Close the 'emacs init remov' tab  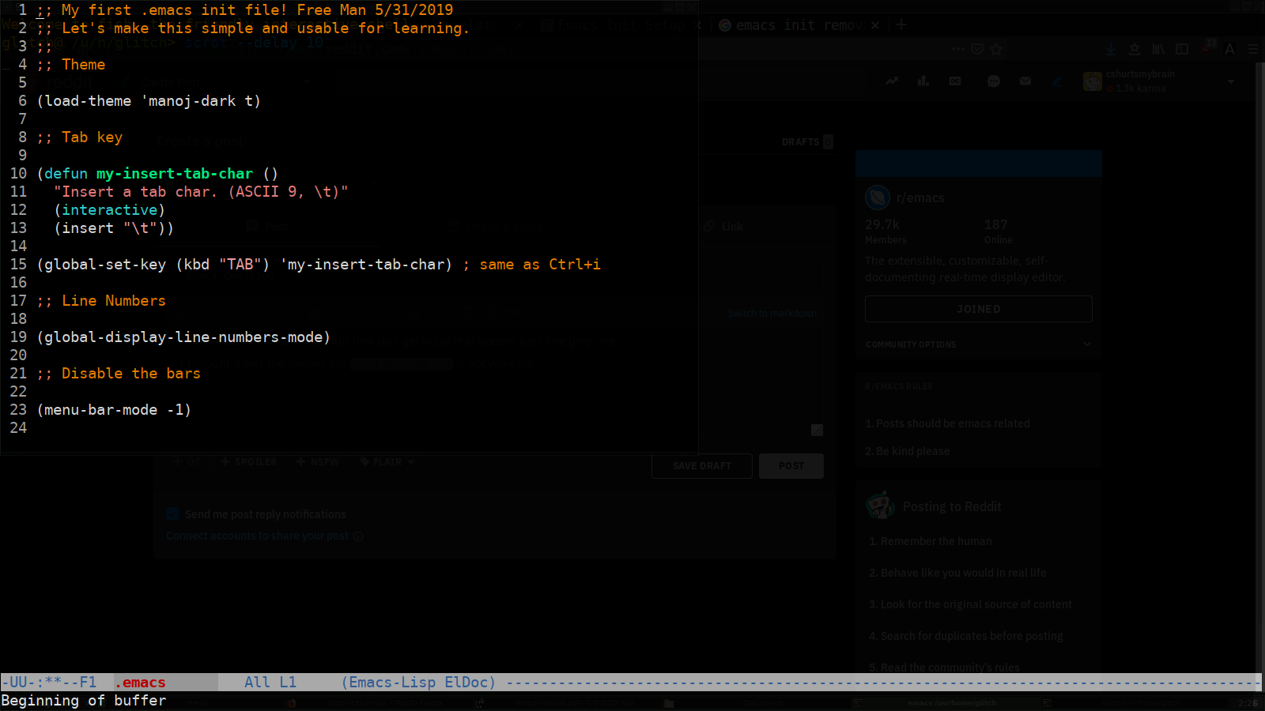pyautogui.click(x=875, y=25)
